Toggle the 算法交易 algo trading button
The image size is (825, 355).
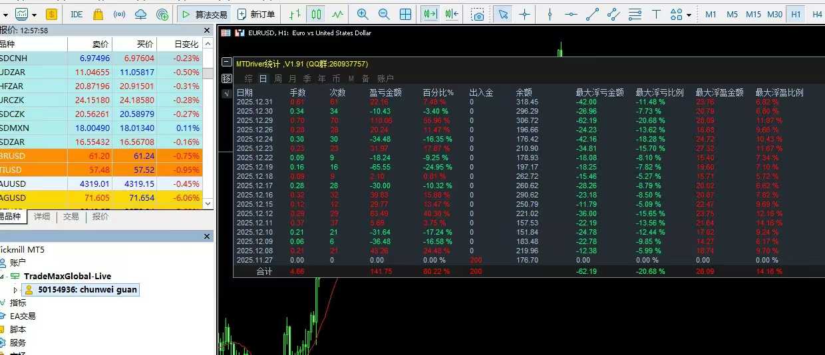(x=204, y=14)
